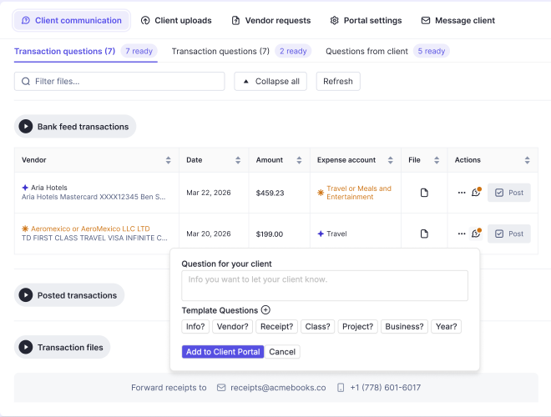This screenshot has width=551, height=417.
Task: Insert the Info? template question
Action: [195, 326]
